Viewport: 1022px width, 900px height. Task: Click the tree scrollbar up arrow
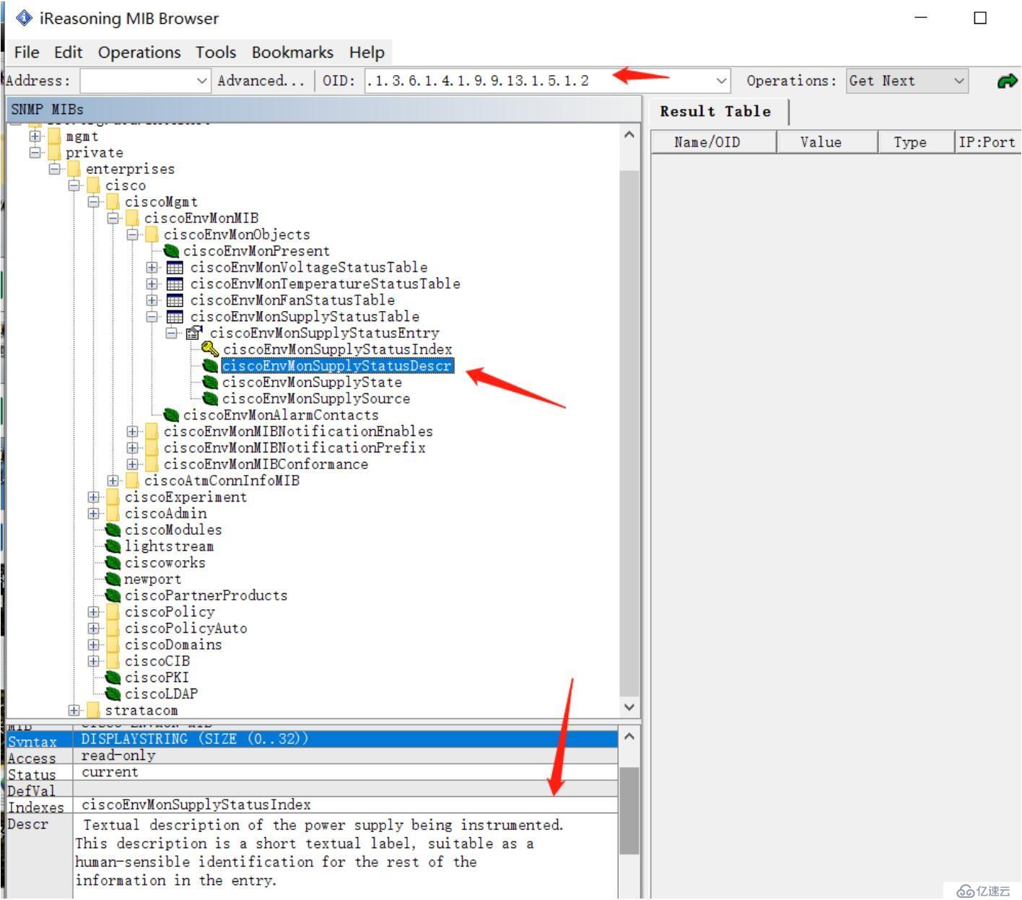click(x=629, y=134)
